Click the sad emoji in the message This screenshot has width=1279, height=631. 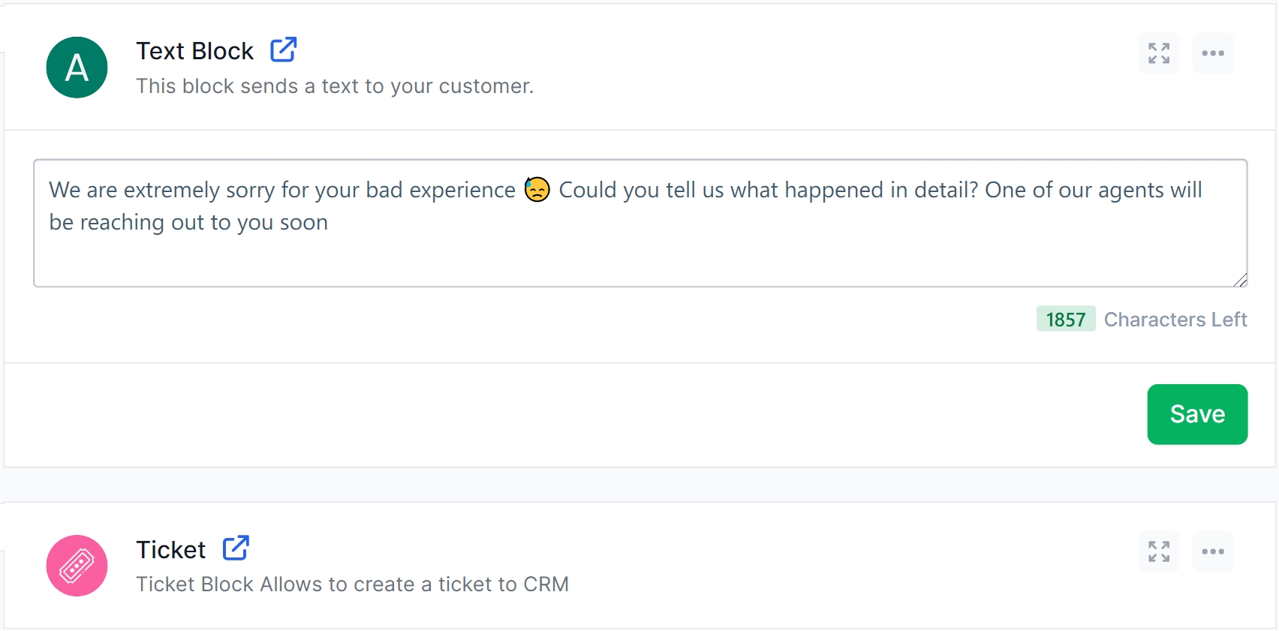[x=537, y=190]
